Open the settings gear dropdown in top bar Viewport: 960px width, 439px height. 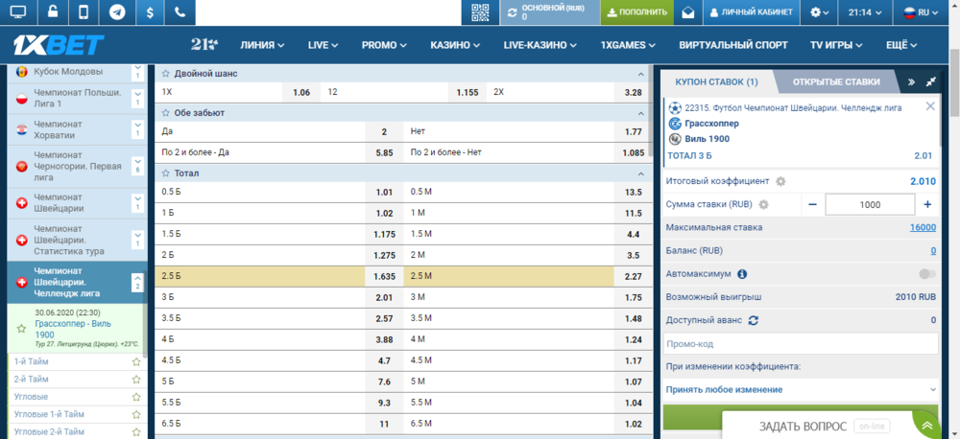tap(819, 12)
